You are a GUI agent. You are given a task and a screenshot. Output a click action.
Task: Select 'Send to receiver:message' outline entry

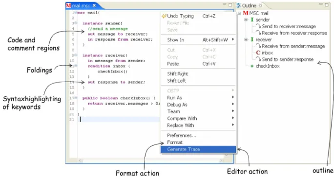click(x=289, y=26)
